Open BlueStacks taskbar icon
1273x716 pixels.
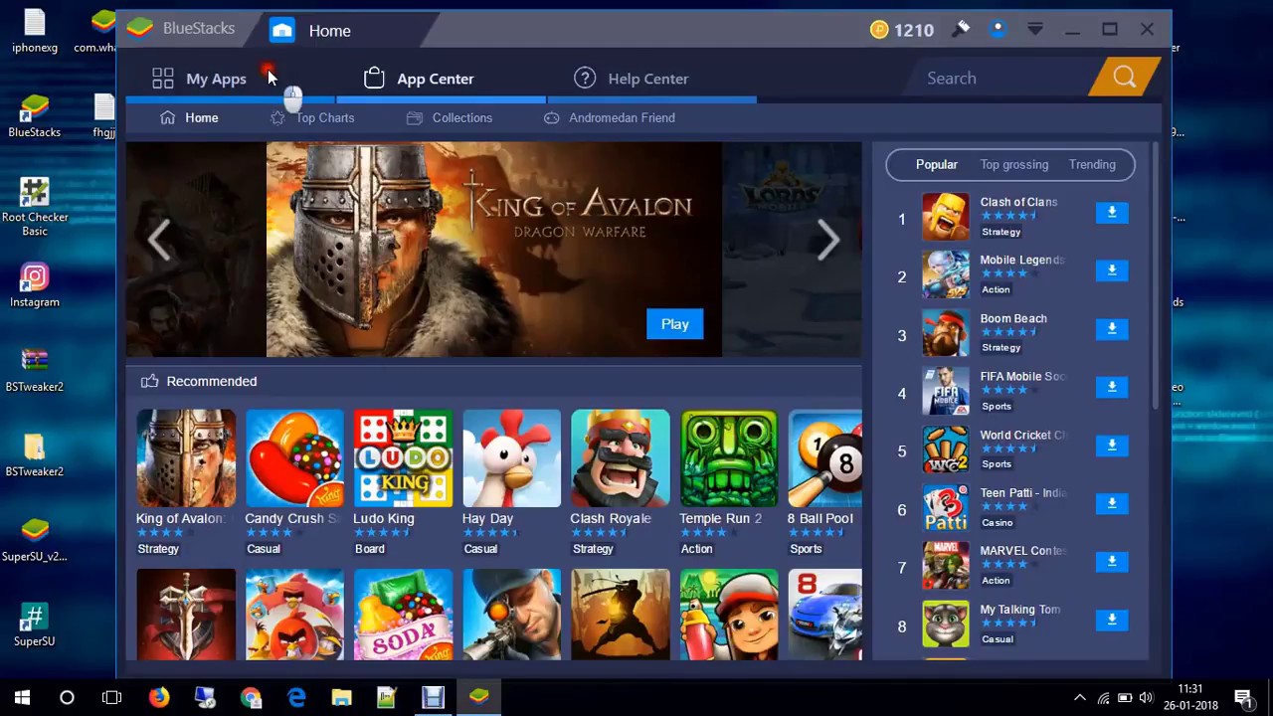pos(479,697)
